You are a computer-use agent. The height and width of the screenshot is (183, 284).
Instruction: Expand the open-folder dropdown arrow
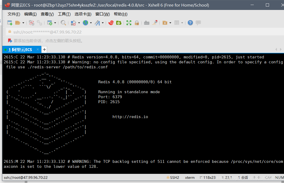coord(23,23)
